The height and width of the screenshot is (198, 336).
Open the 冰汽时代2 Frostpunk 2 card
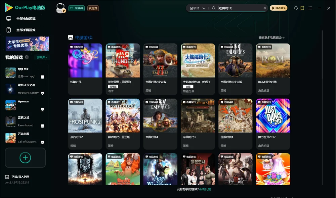pos(85,124)
